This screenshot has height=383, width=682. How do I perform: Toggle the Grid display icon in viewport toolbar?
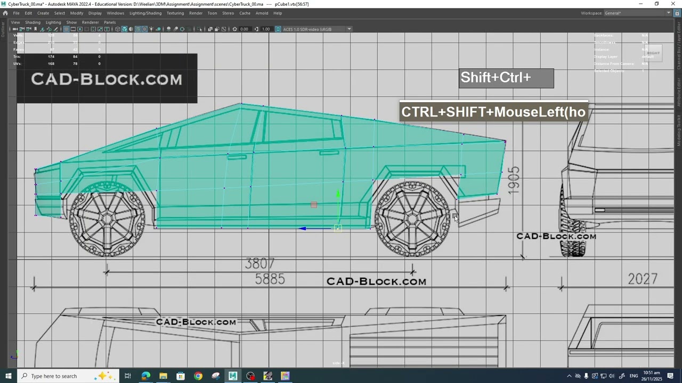click(x=66, y=29)
